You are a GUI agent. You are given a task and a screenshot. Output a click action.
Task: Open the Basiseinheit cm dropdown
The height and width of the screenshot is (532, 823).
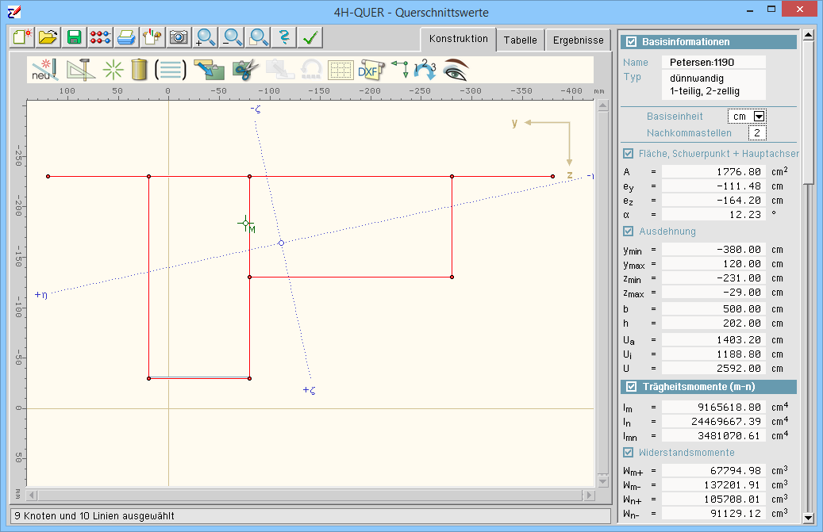click(x=759, y=117)
